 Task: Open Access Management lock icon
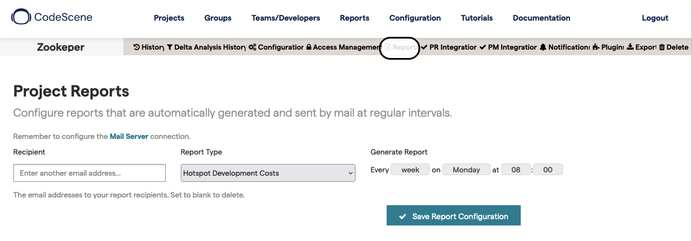pyautogui.click(x=309, y=47)
